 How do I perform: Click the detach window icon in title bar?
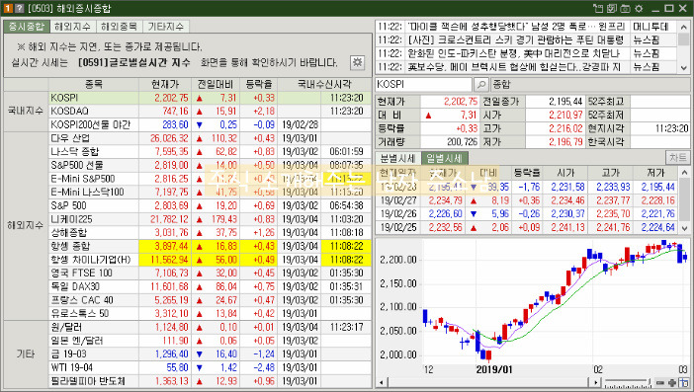pyautogui.click(x=598, y=9)
